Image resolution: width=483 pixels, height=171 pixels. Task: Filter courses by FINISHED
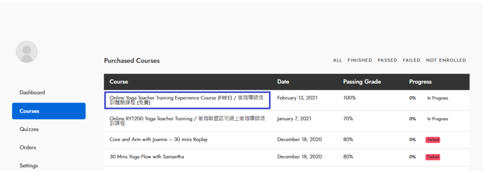360,60
